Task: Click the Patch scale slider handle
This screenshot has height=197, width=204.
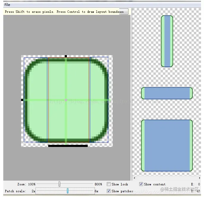Action: coord(68,191)
